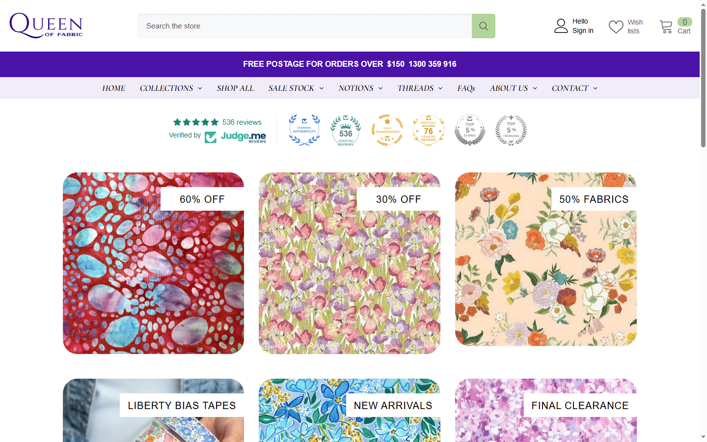Open the NOTIONS menu label
The width and height of the screenshot is (707, 442).
pyautogui.click(x=356, y=88)
